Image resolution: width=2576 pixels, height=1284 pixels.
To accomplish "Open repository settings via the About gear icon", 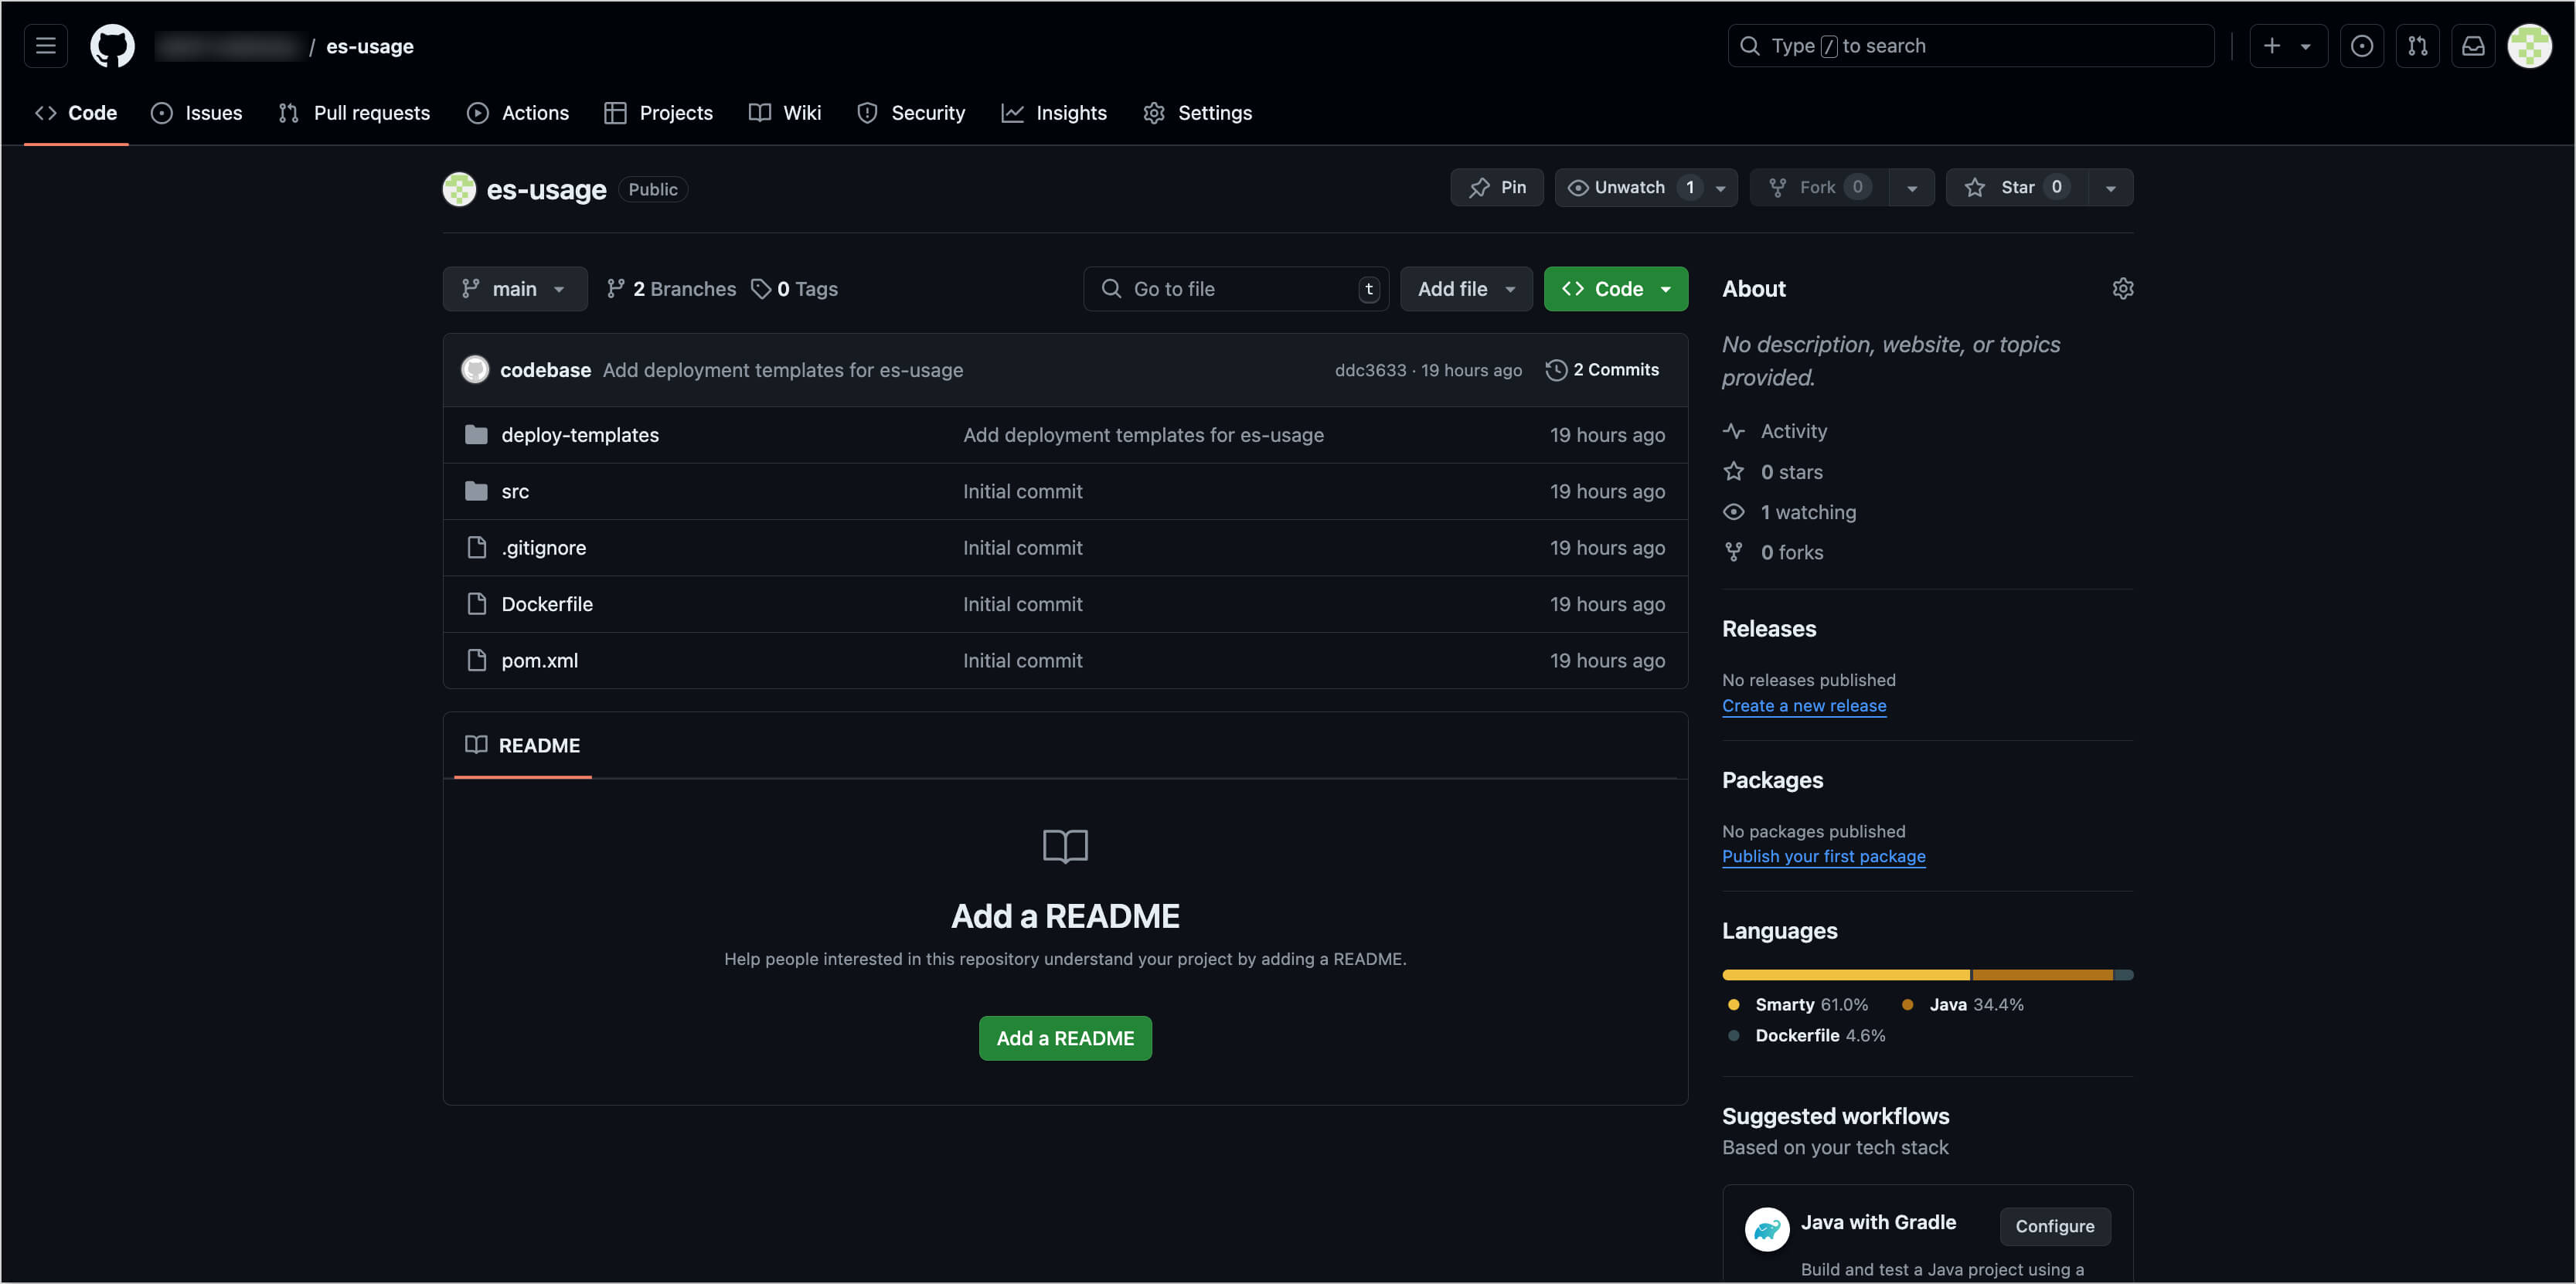I will pyautogui.click(x=2123, y=289).
